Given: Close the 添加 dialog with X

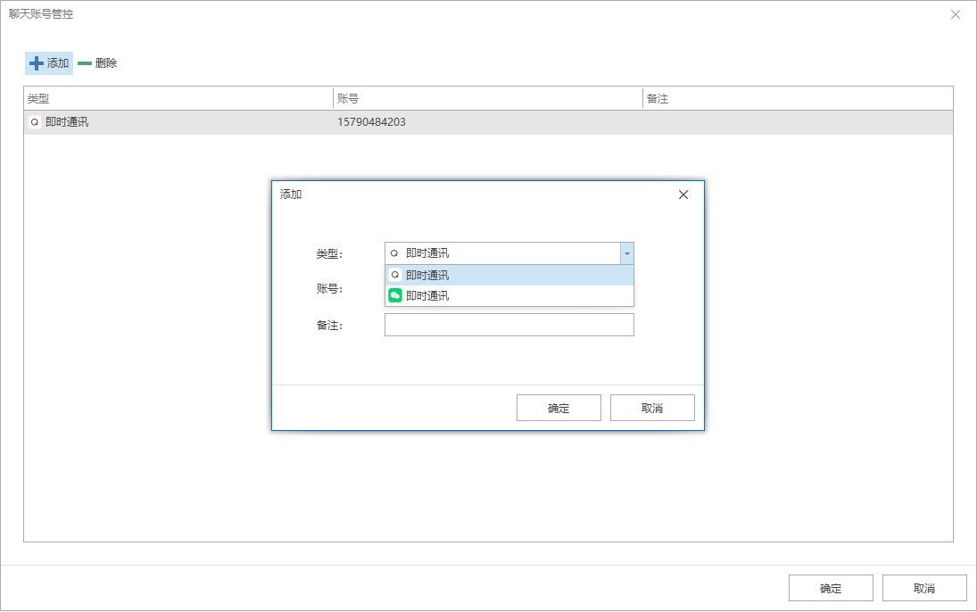Looking at the screenshot, I should tap(683, 194).
